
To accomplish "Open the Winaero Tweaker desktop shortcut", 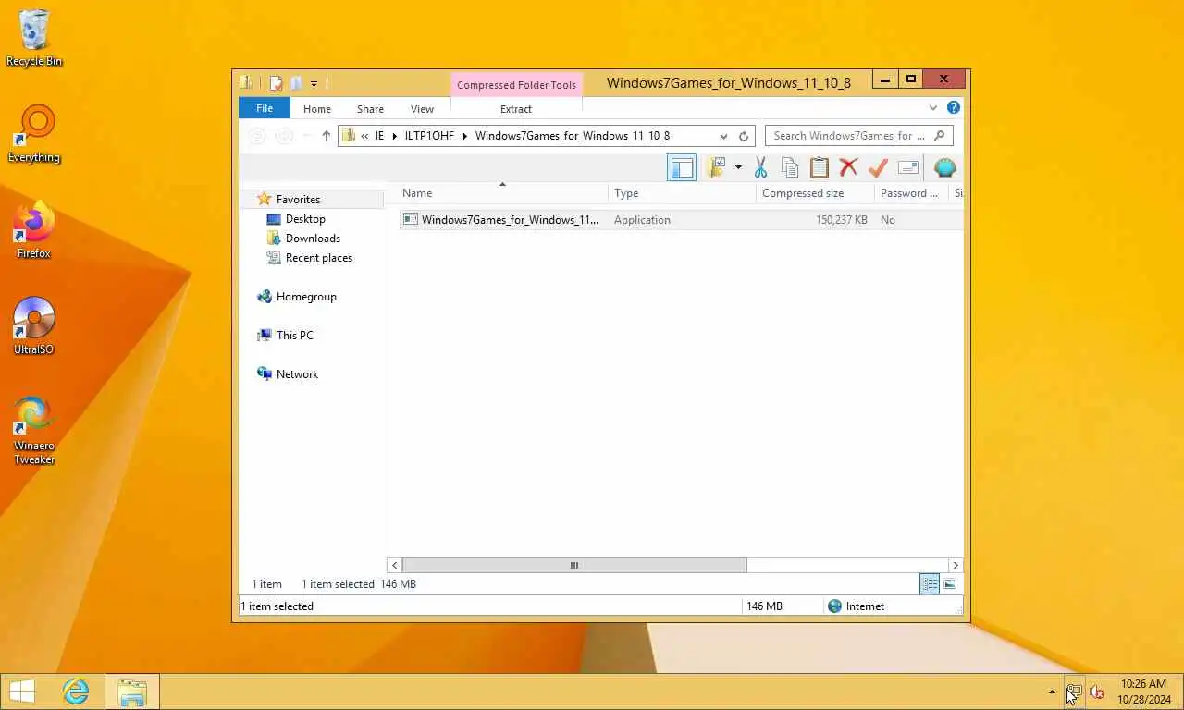I will 34,431.
